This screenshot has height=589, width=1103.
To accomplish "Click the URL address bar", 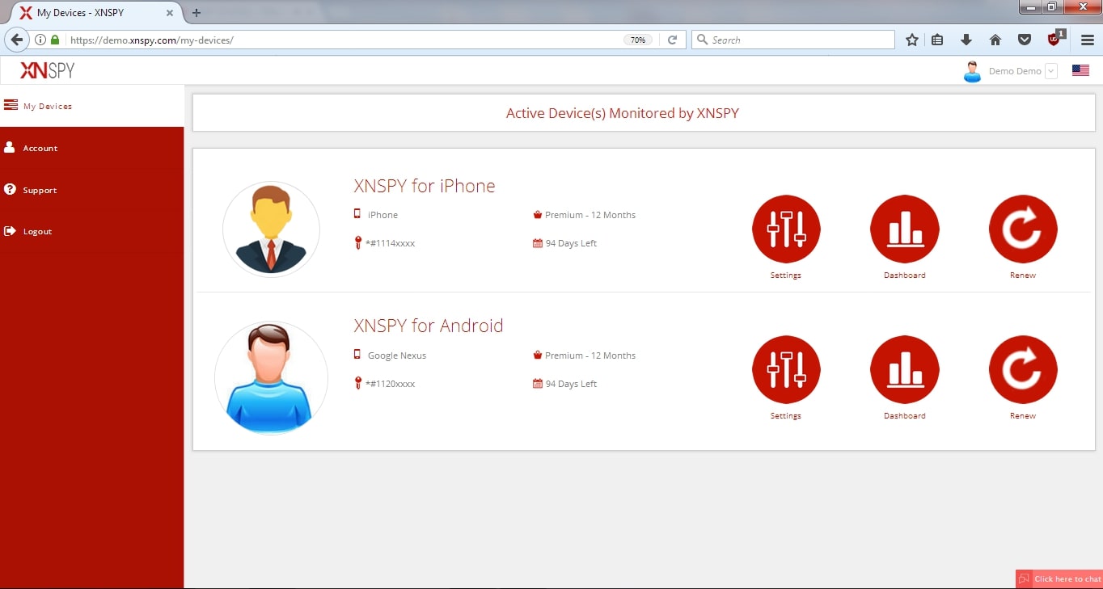I will tap(344, 40).
